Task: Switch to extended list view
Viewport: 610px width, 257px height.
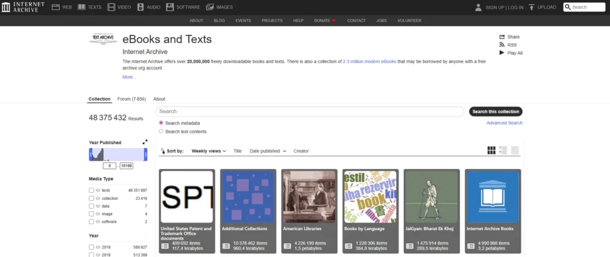Action: click(x=503, y=151)
